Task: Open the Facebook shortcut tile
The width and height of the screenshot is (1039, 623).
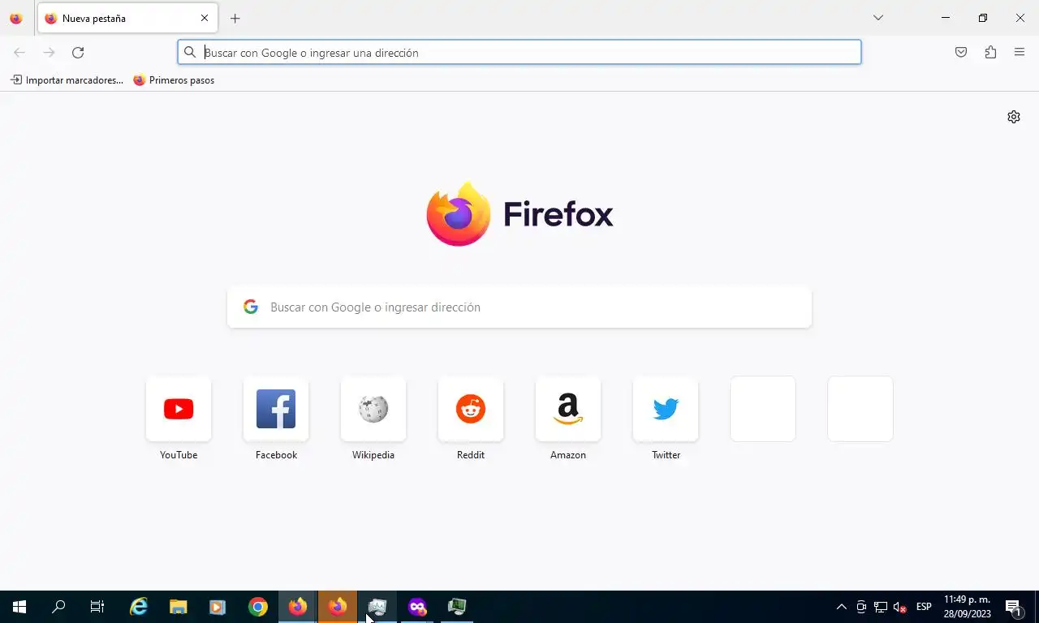Action: [276, 409]
